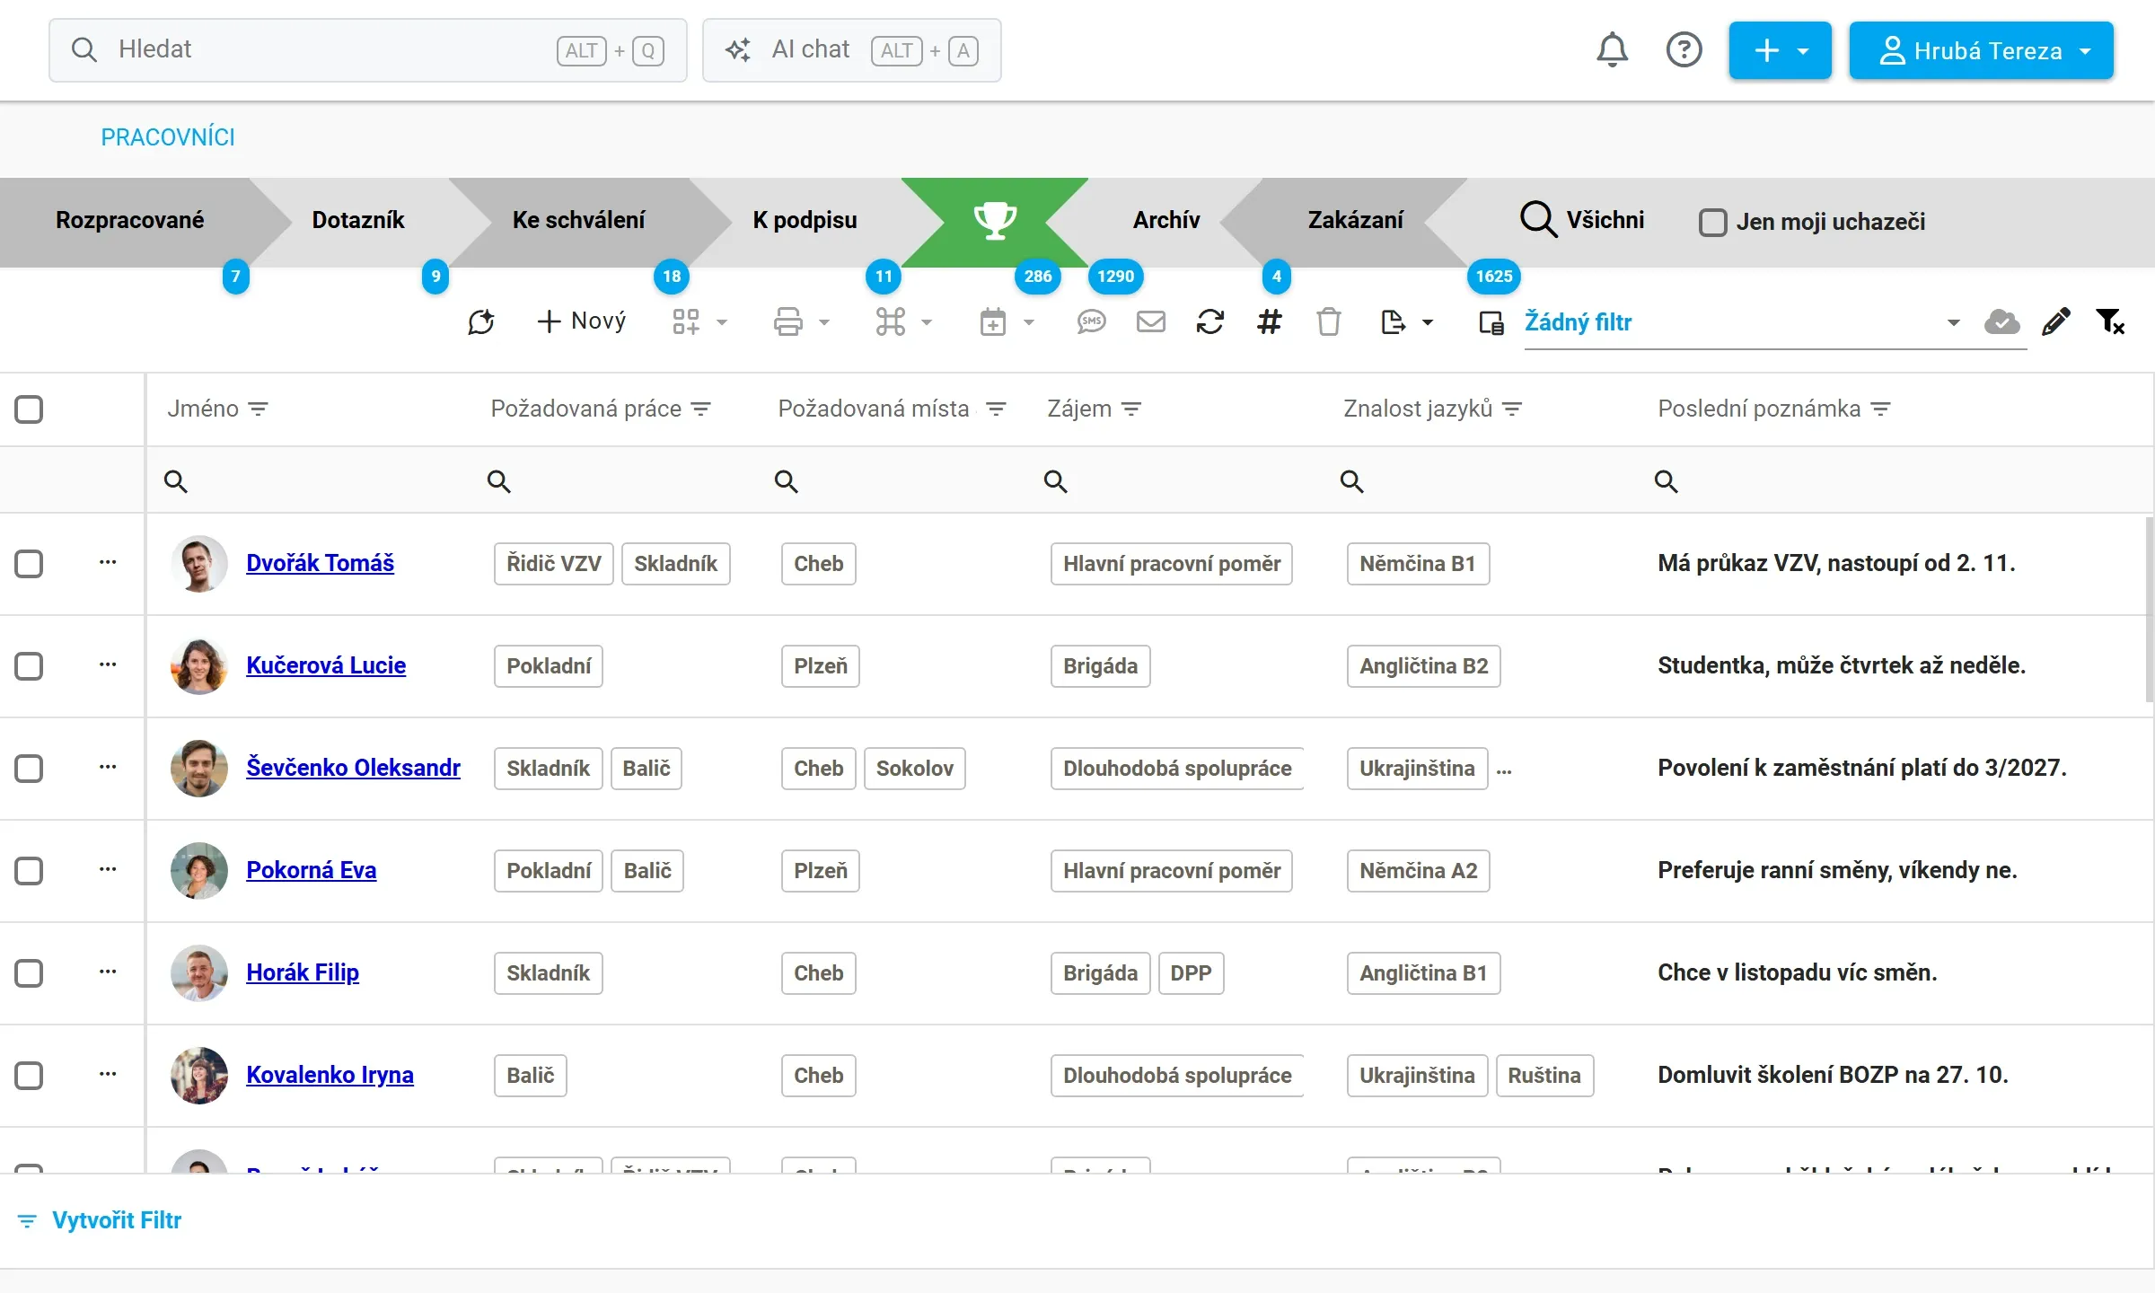
Task: Toggle the select-all header checkbox
Action: (29, 409)
